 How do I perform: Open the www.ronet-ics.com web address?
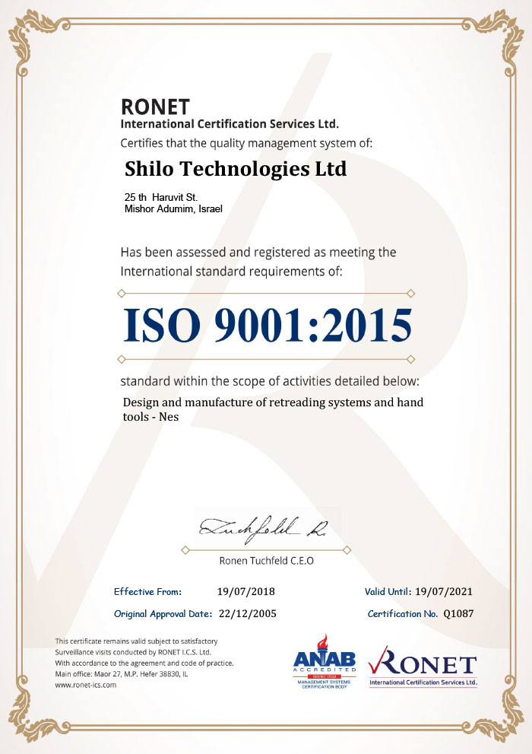[85, 686]
